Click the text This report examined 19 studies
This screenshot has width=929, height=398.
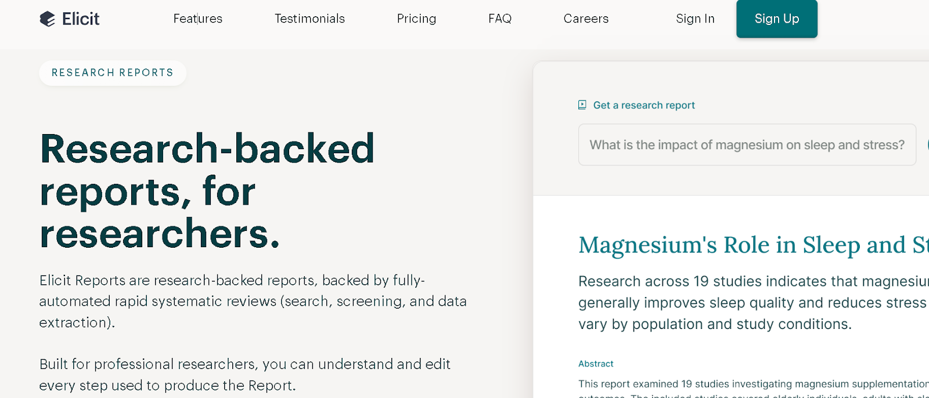coord(754,389)
